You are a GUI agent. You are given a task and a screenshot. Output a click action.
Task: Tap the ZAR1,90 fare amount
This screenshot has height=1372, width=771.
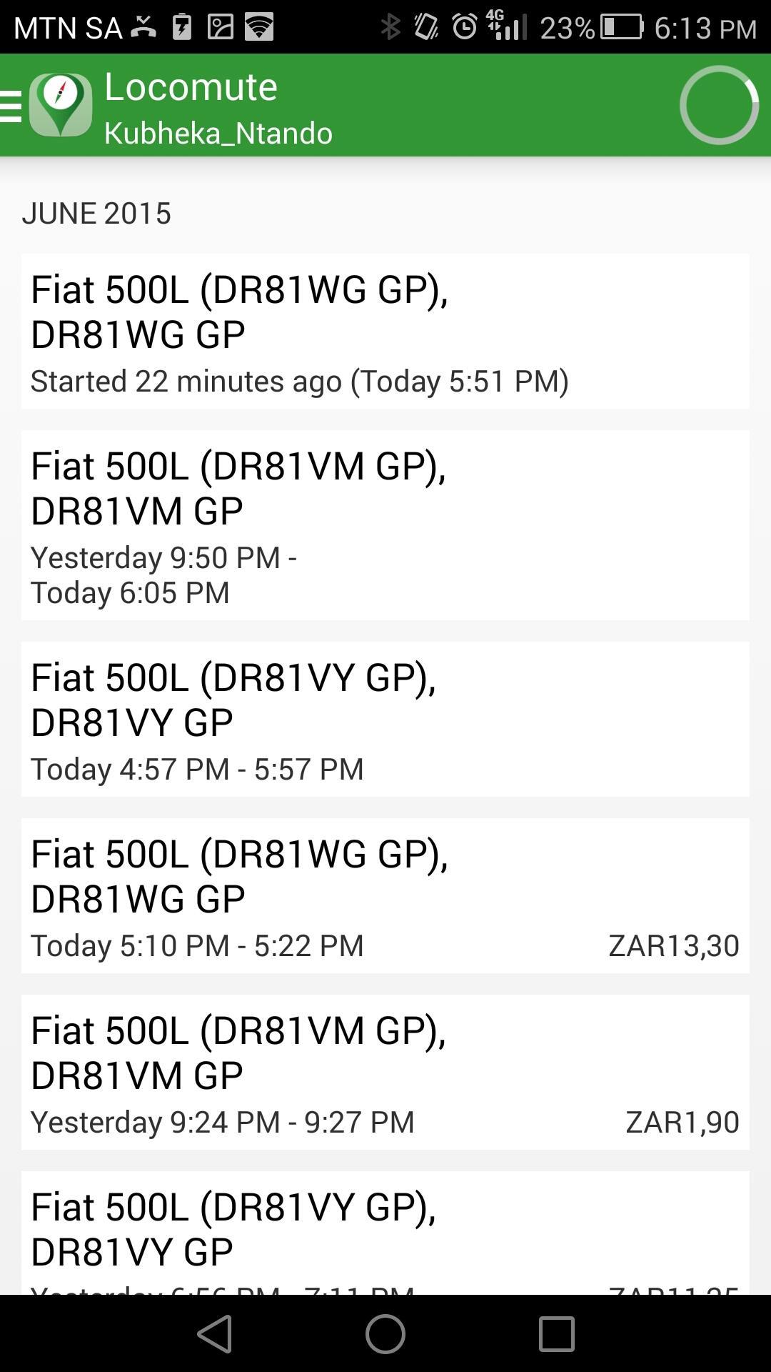click(x=682, y=1122)
